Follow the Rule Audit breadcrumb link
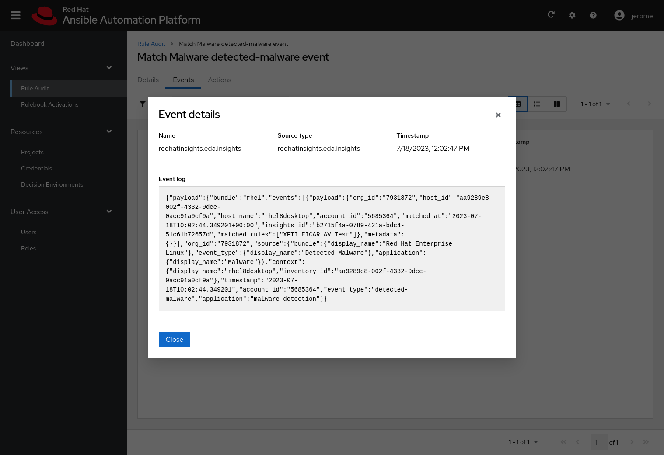Screen dimensions: 664x455 coord(151,44)
